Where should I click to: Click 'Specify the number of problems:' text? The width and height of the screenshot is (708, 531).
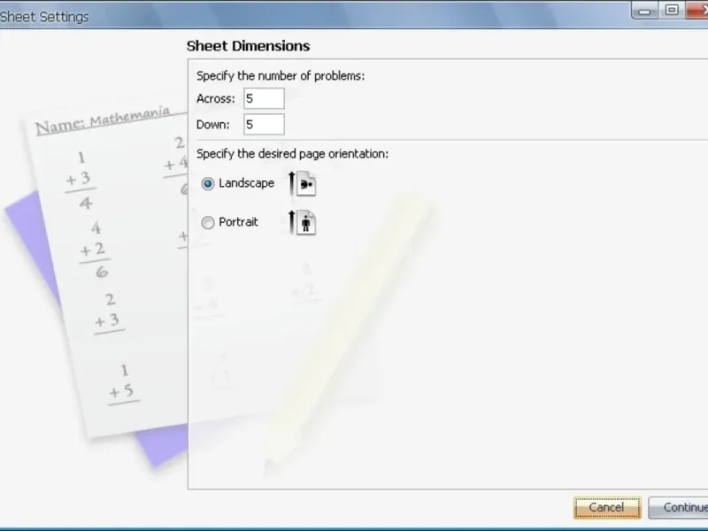[281, 76]
